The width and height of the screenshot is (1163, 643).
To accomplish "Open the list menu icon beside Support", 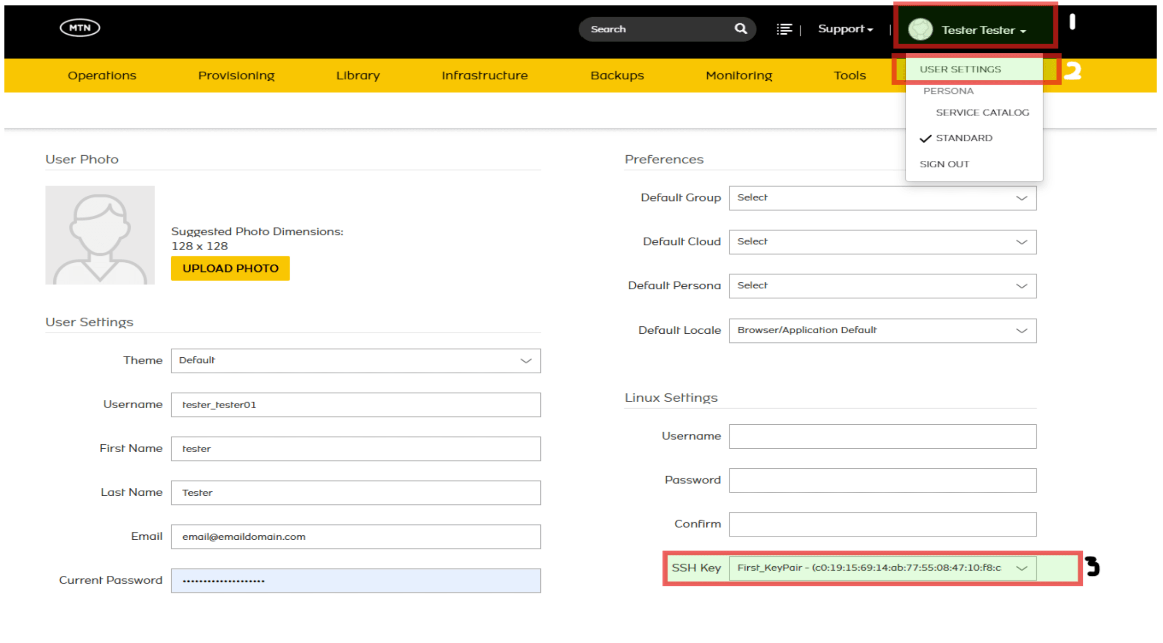I will tap(784, 29).
